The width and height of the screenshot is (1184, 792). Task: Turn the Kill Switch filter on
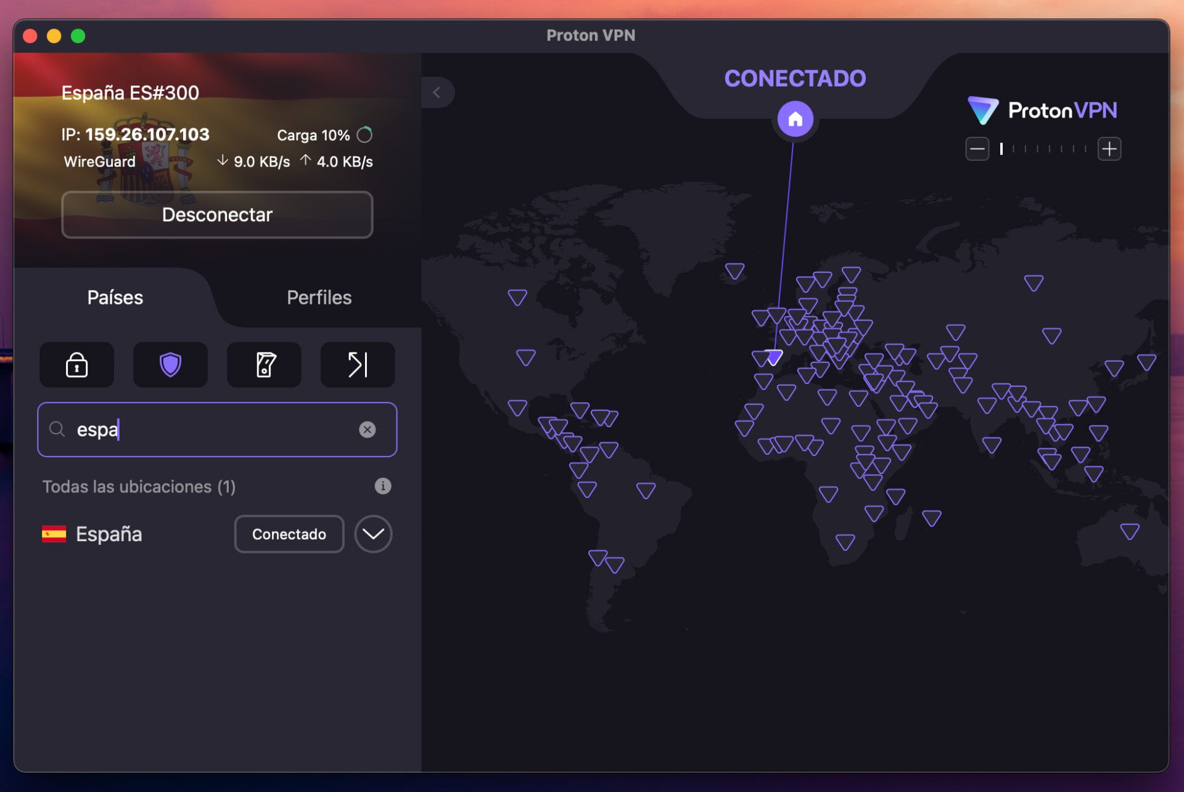coord(264,365)
